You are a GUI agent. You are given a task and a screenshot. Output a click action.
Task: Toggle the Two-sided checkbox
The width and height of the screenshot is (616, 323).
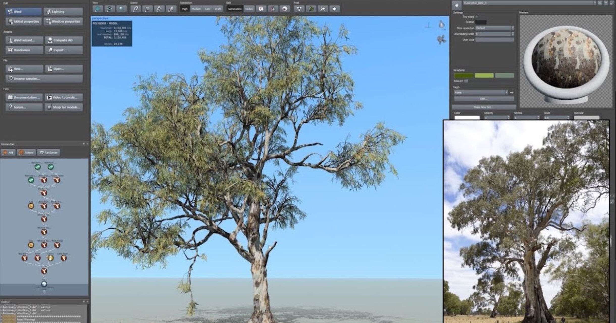click(x=477, y=17)
